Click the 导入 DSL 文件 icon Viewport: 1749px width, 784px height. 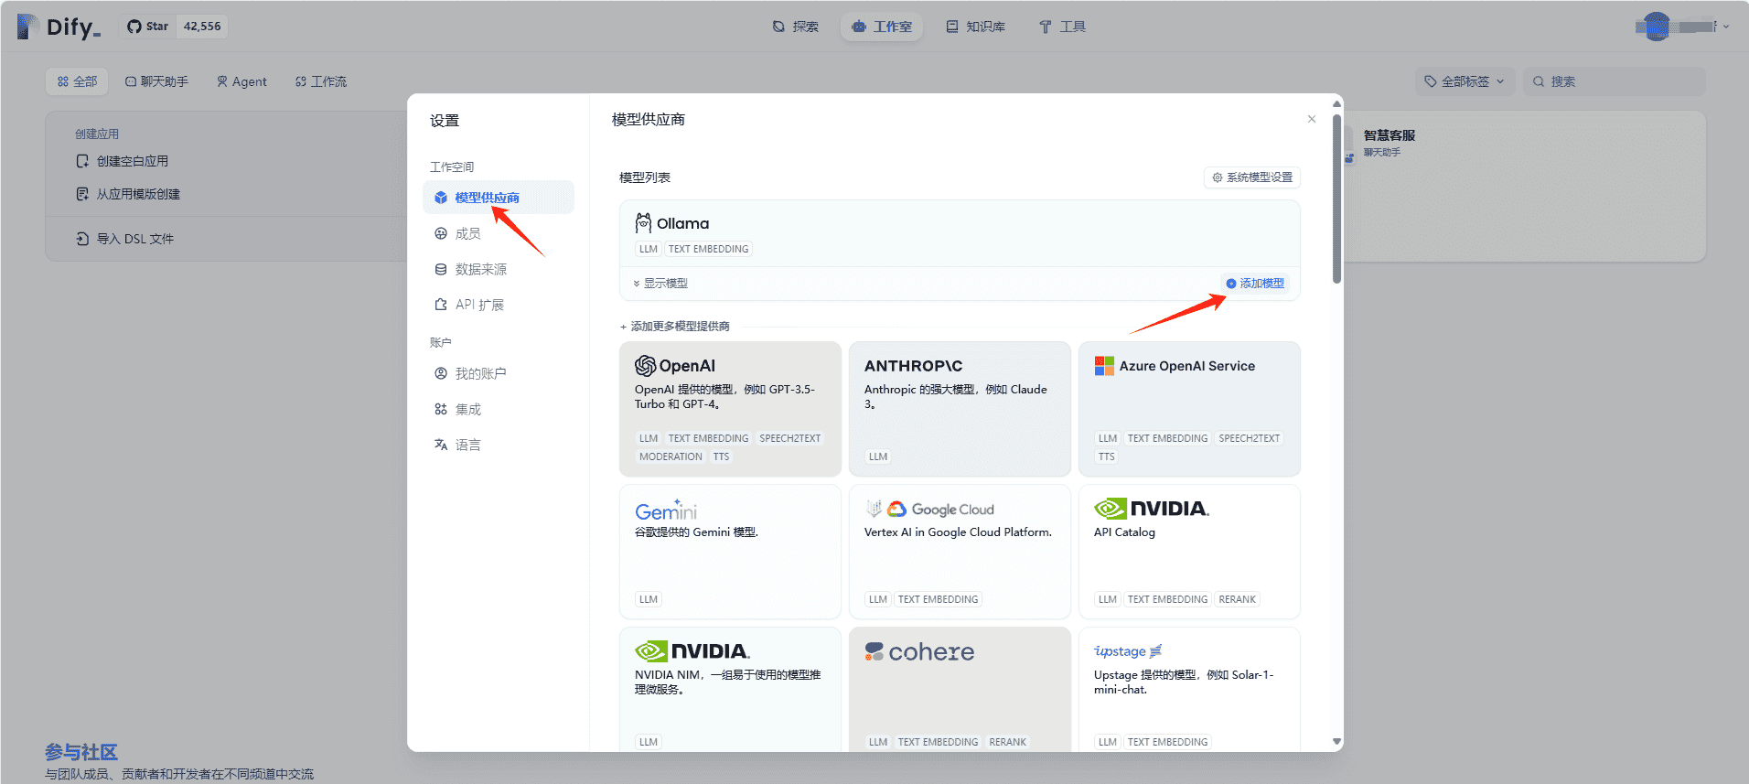(x=82, y=239)
